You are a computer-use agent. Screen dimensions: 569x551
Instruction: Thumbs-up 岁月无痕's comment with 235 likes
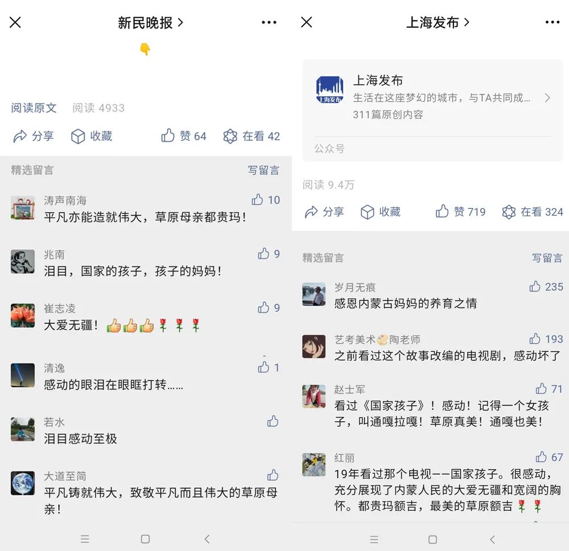[x=534, y=286]
